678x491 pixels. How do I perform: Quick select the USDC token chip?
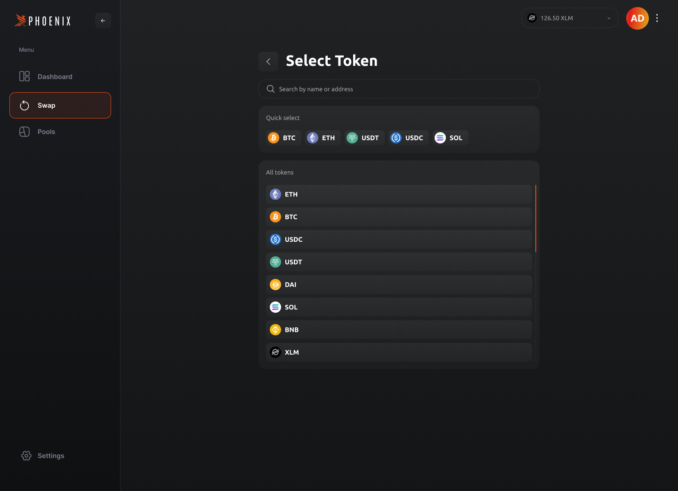(409, 138)
